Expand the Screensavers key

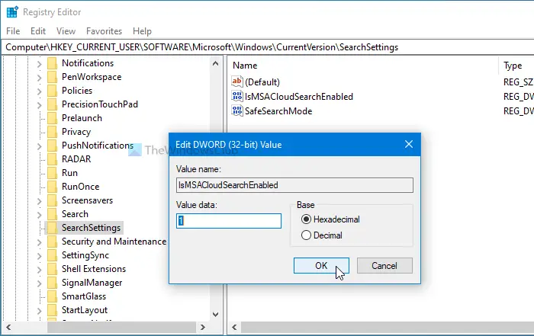39,201
